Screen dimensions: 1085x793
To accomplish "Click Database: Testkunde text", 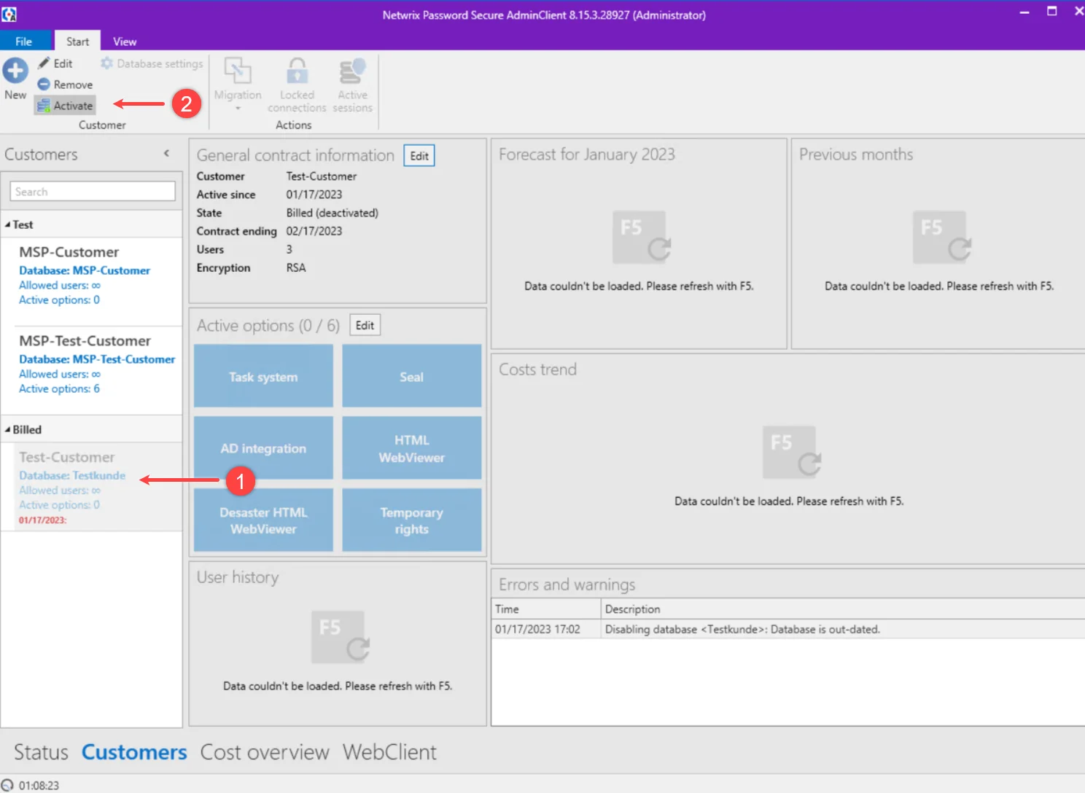I will tap(72, 475).
